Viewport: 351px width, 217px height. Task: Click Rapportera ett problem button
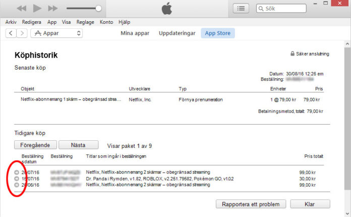251,204
